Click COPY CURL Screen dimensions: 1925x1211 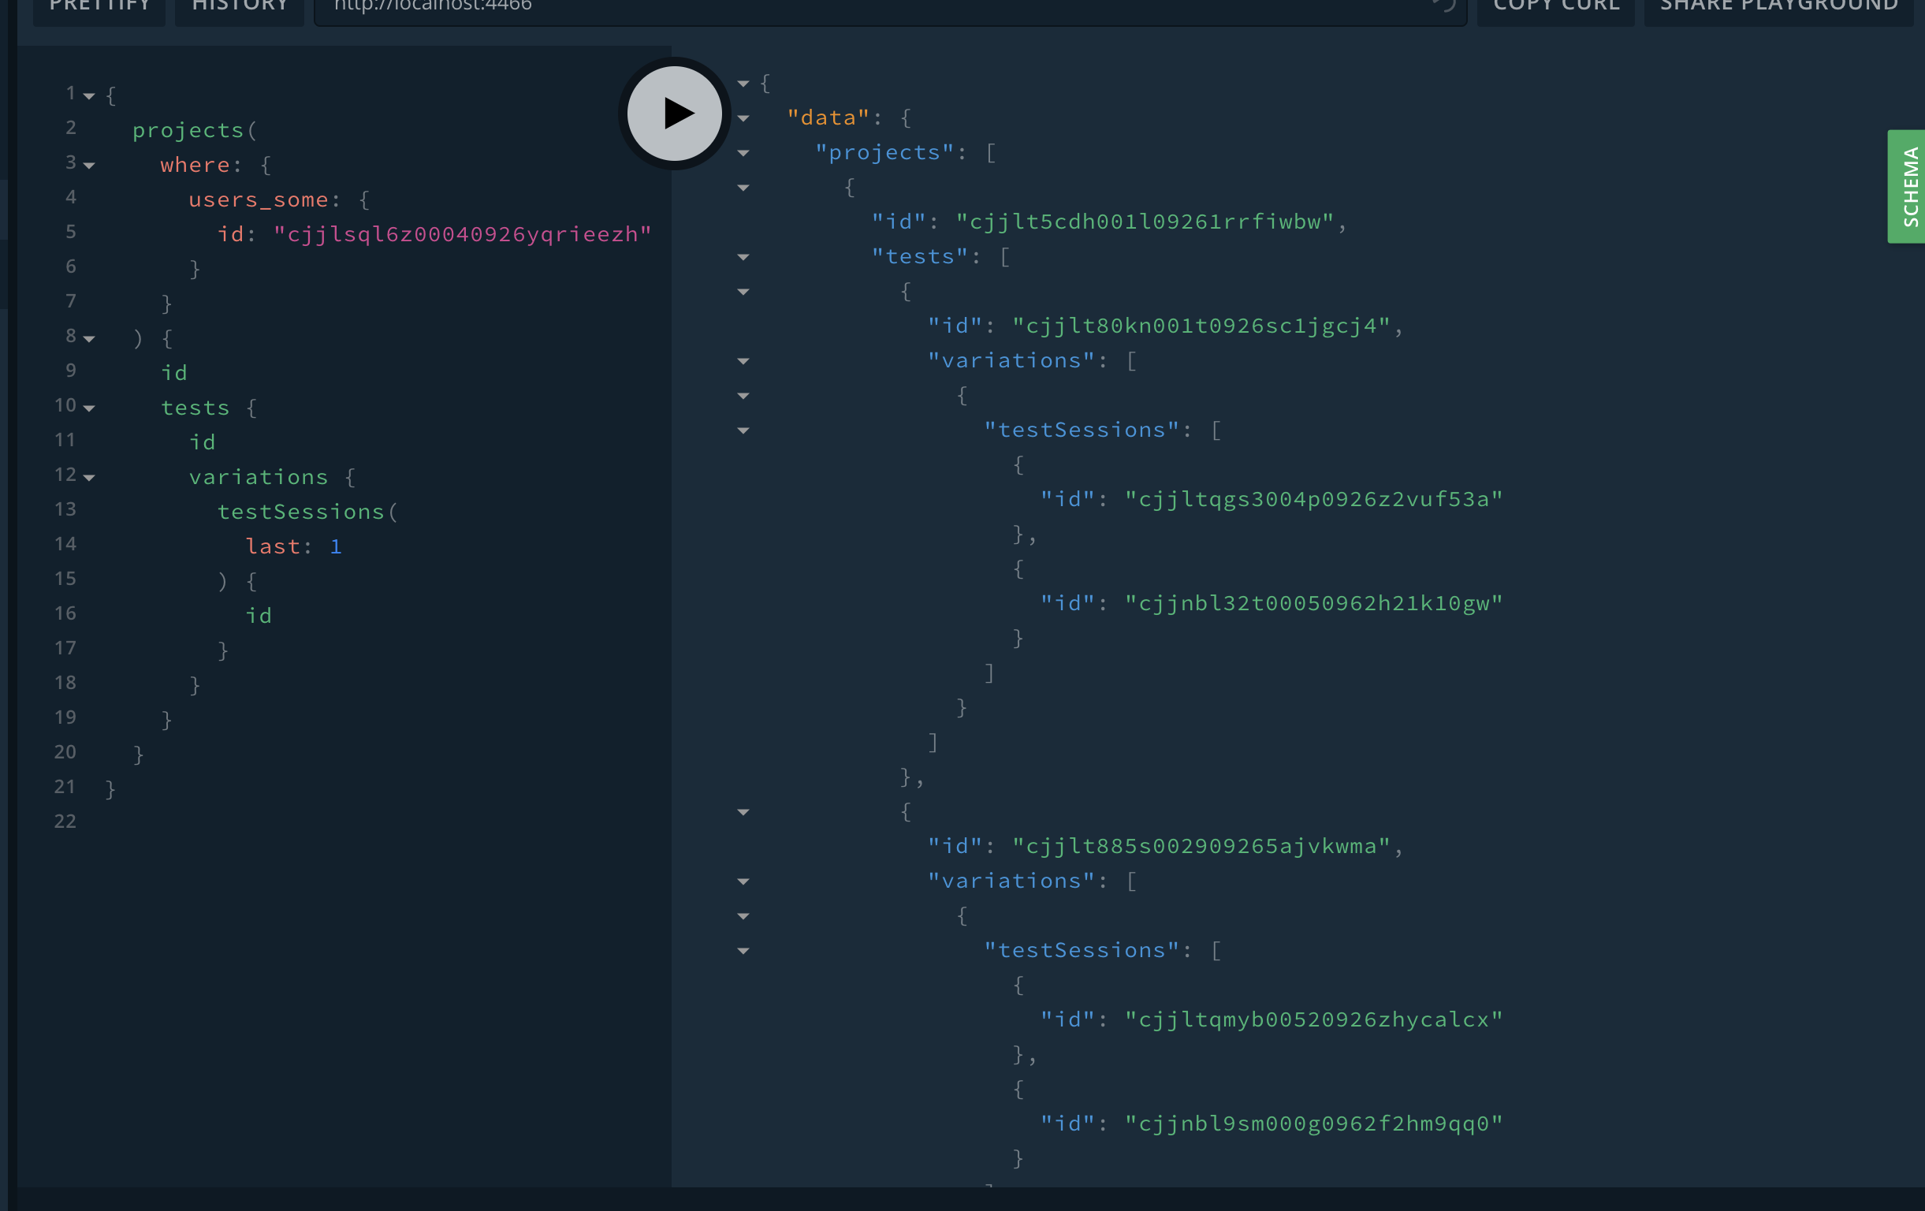pyautogui.click(x=1554, y=6)
